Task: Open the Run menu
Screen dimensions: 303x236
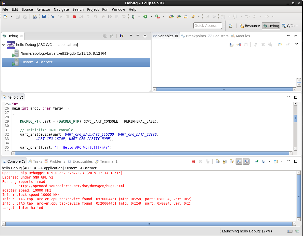Action: click(105, 9)
